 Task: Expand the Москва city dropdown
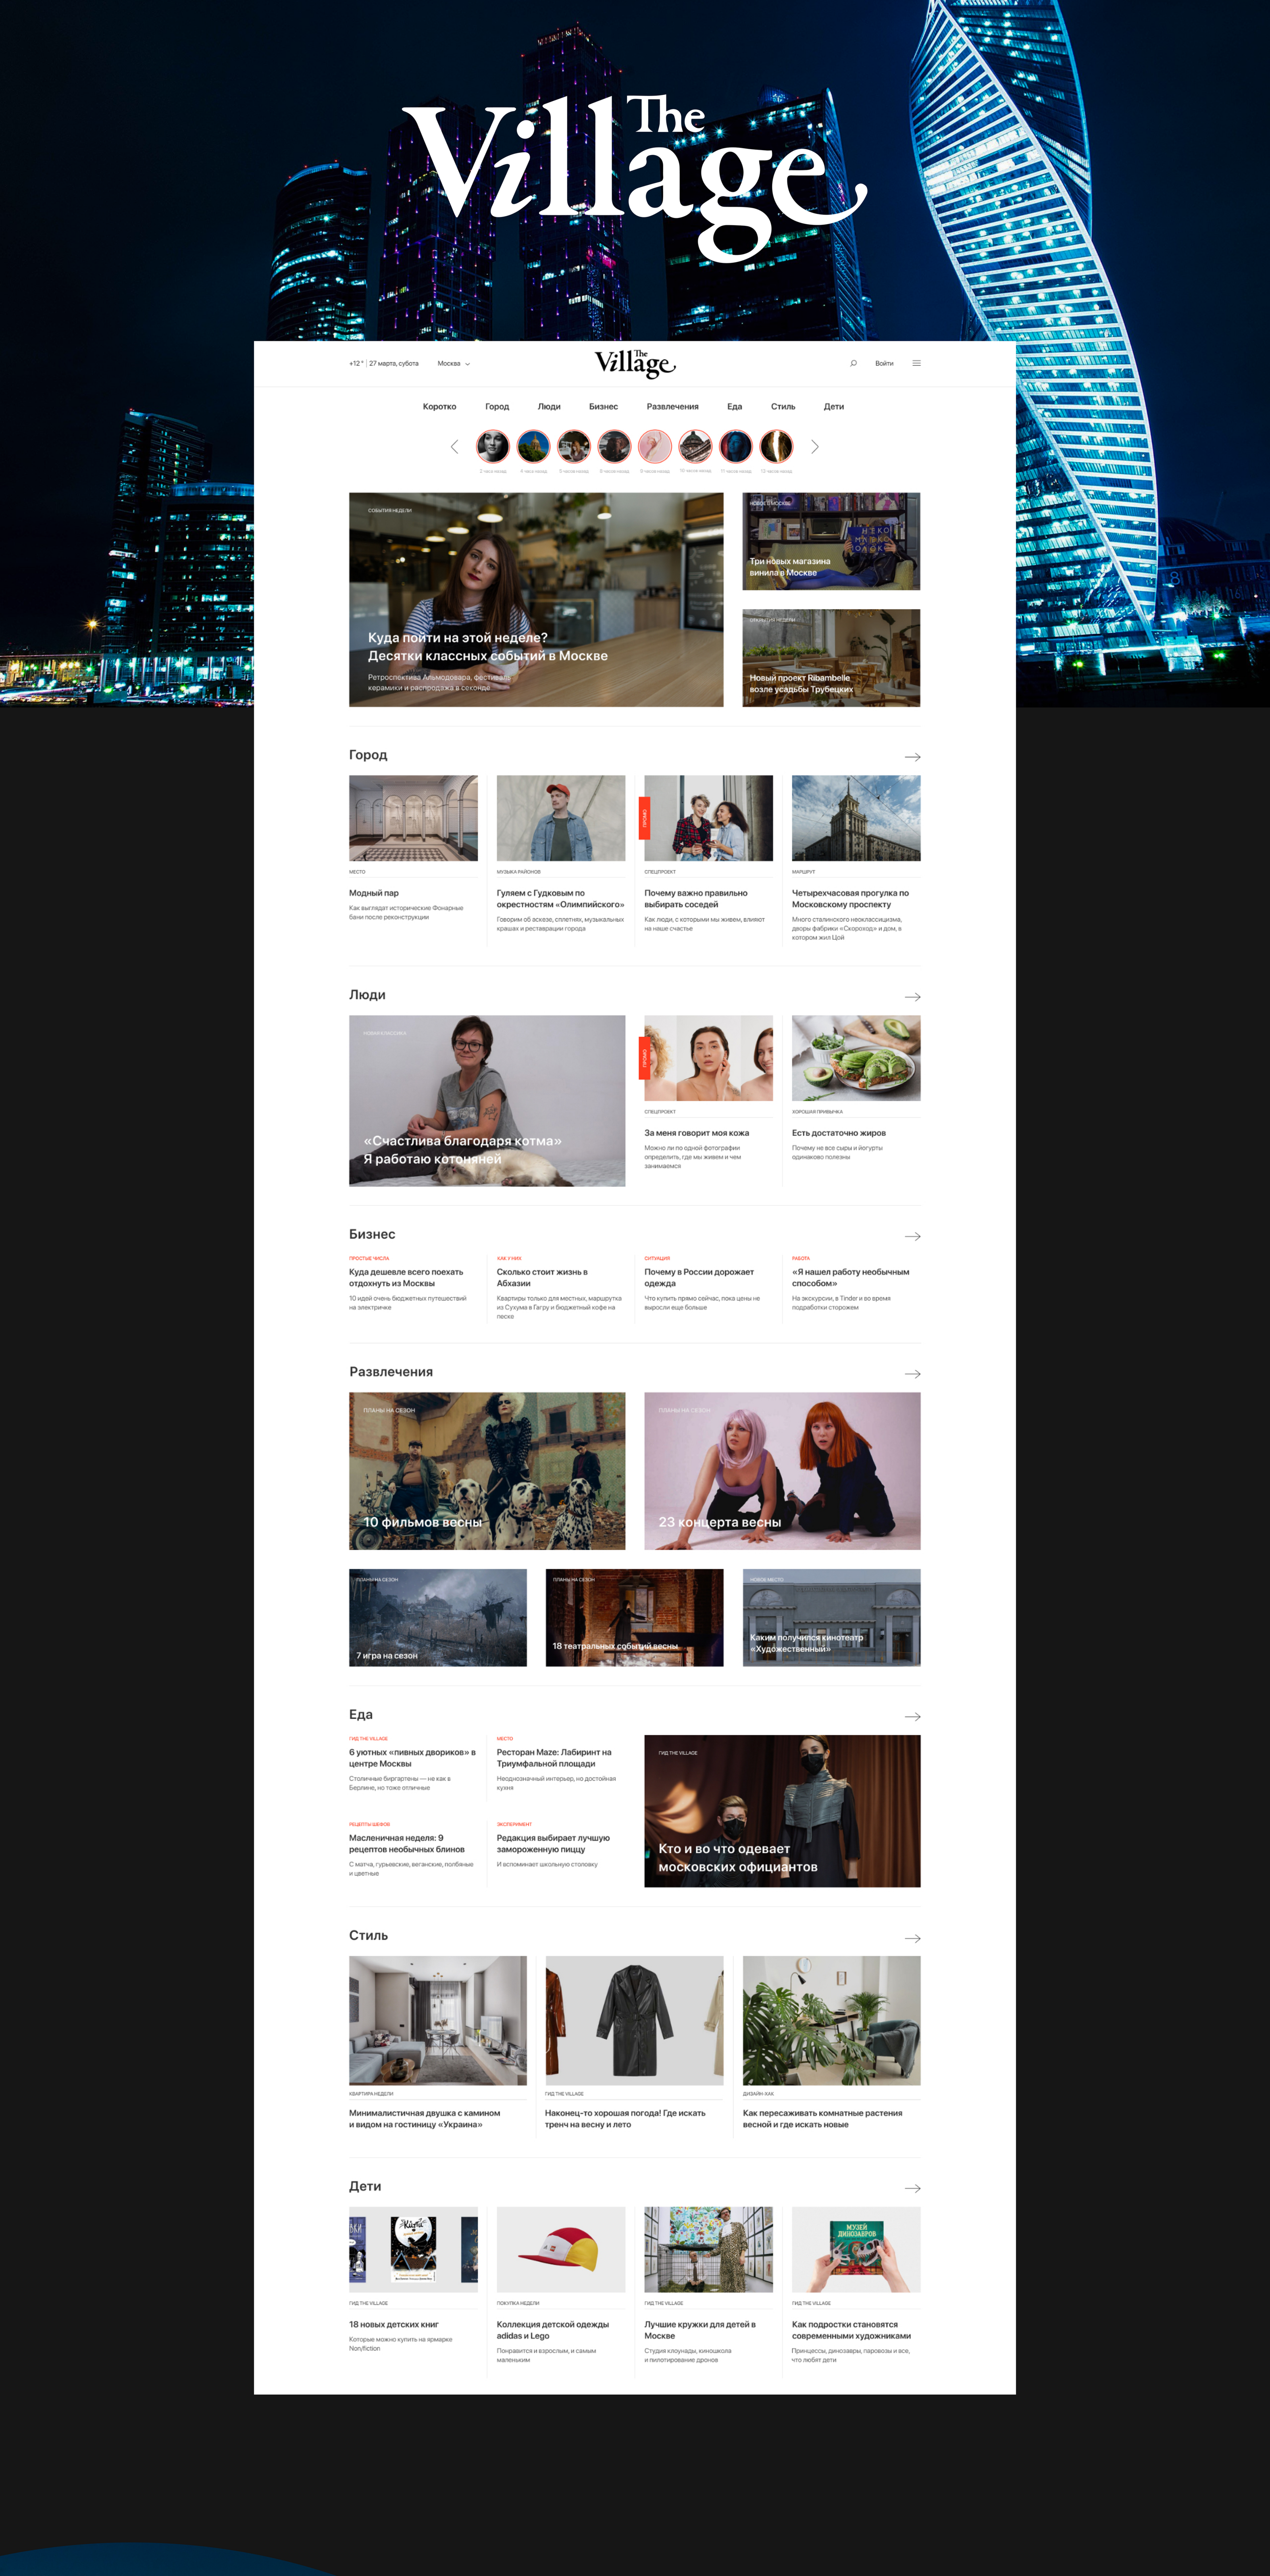coord(454,364)
